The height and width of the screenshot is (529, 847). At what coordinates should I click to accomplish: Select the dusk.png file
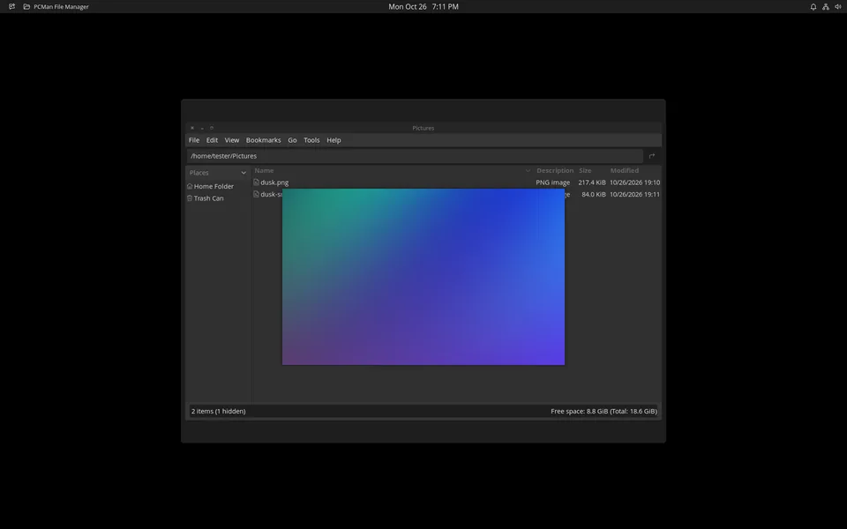click(x=274, y=183)
